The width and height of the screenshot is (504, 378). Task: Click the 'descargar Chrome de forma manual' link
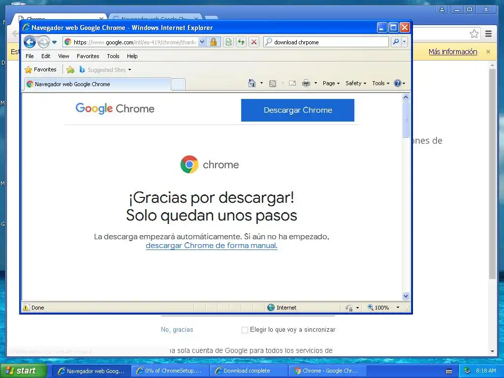[212, 246]
